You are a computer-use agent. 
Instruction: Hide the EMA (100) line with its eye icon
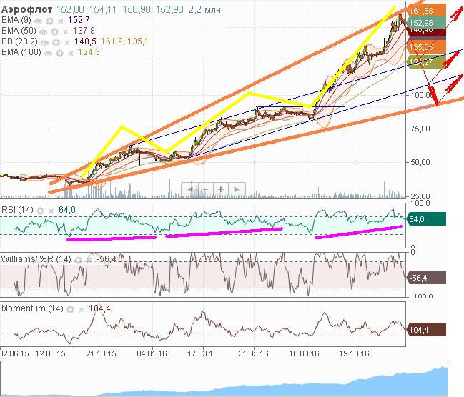[x=48, y=54]
